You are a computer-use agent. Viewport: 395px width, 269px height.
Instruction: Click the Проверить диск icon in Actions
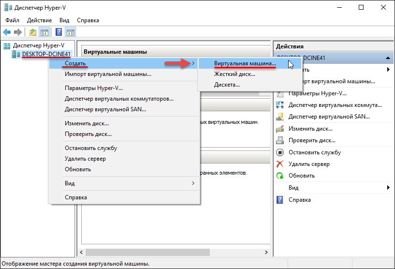pyautogui.click(x=280, y=140)
